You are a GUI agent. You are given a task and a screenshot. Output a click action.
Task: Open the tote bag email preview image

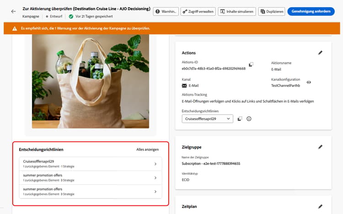point(91,81)
